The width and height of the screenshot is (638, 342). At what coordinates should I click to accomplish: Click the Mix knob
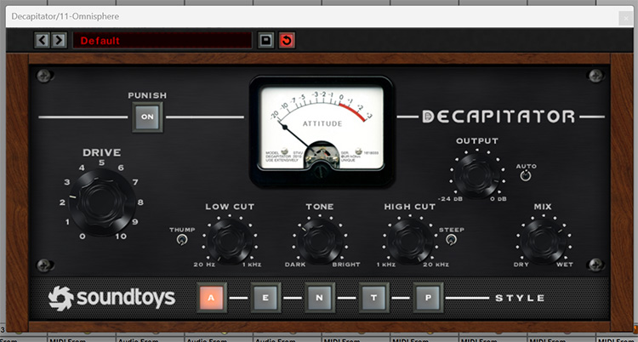[544, 241]
